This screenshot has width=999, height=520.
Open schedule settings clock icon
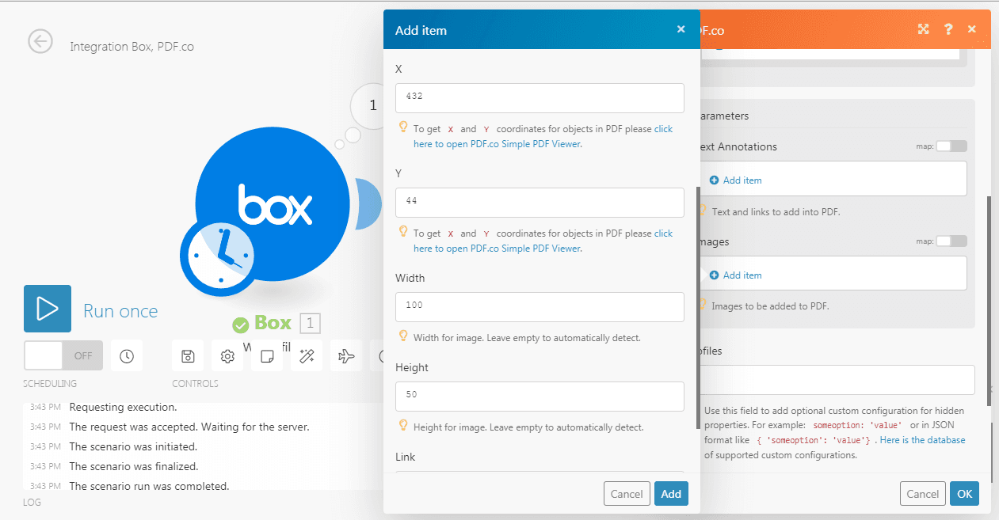pos(127,356)
